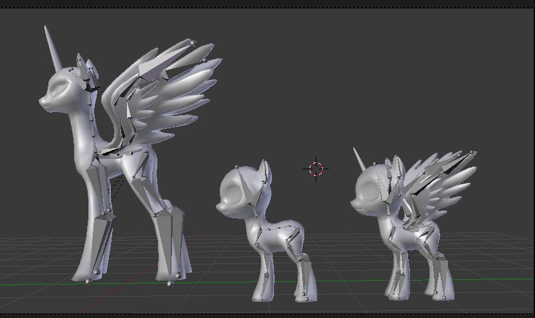Click the green axis line on the grid
This screenshot has height=318, width=535.
coord(490,280)
